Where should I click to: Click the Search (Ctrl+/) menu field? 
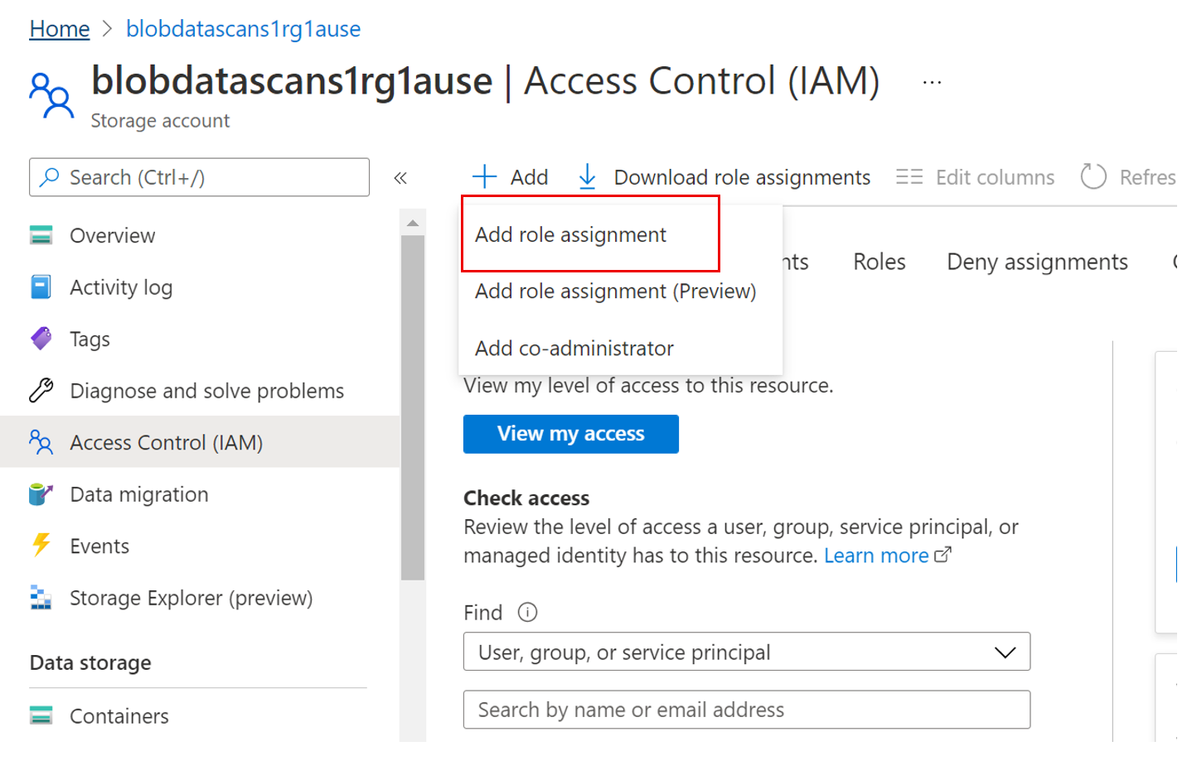click(199, 177)
